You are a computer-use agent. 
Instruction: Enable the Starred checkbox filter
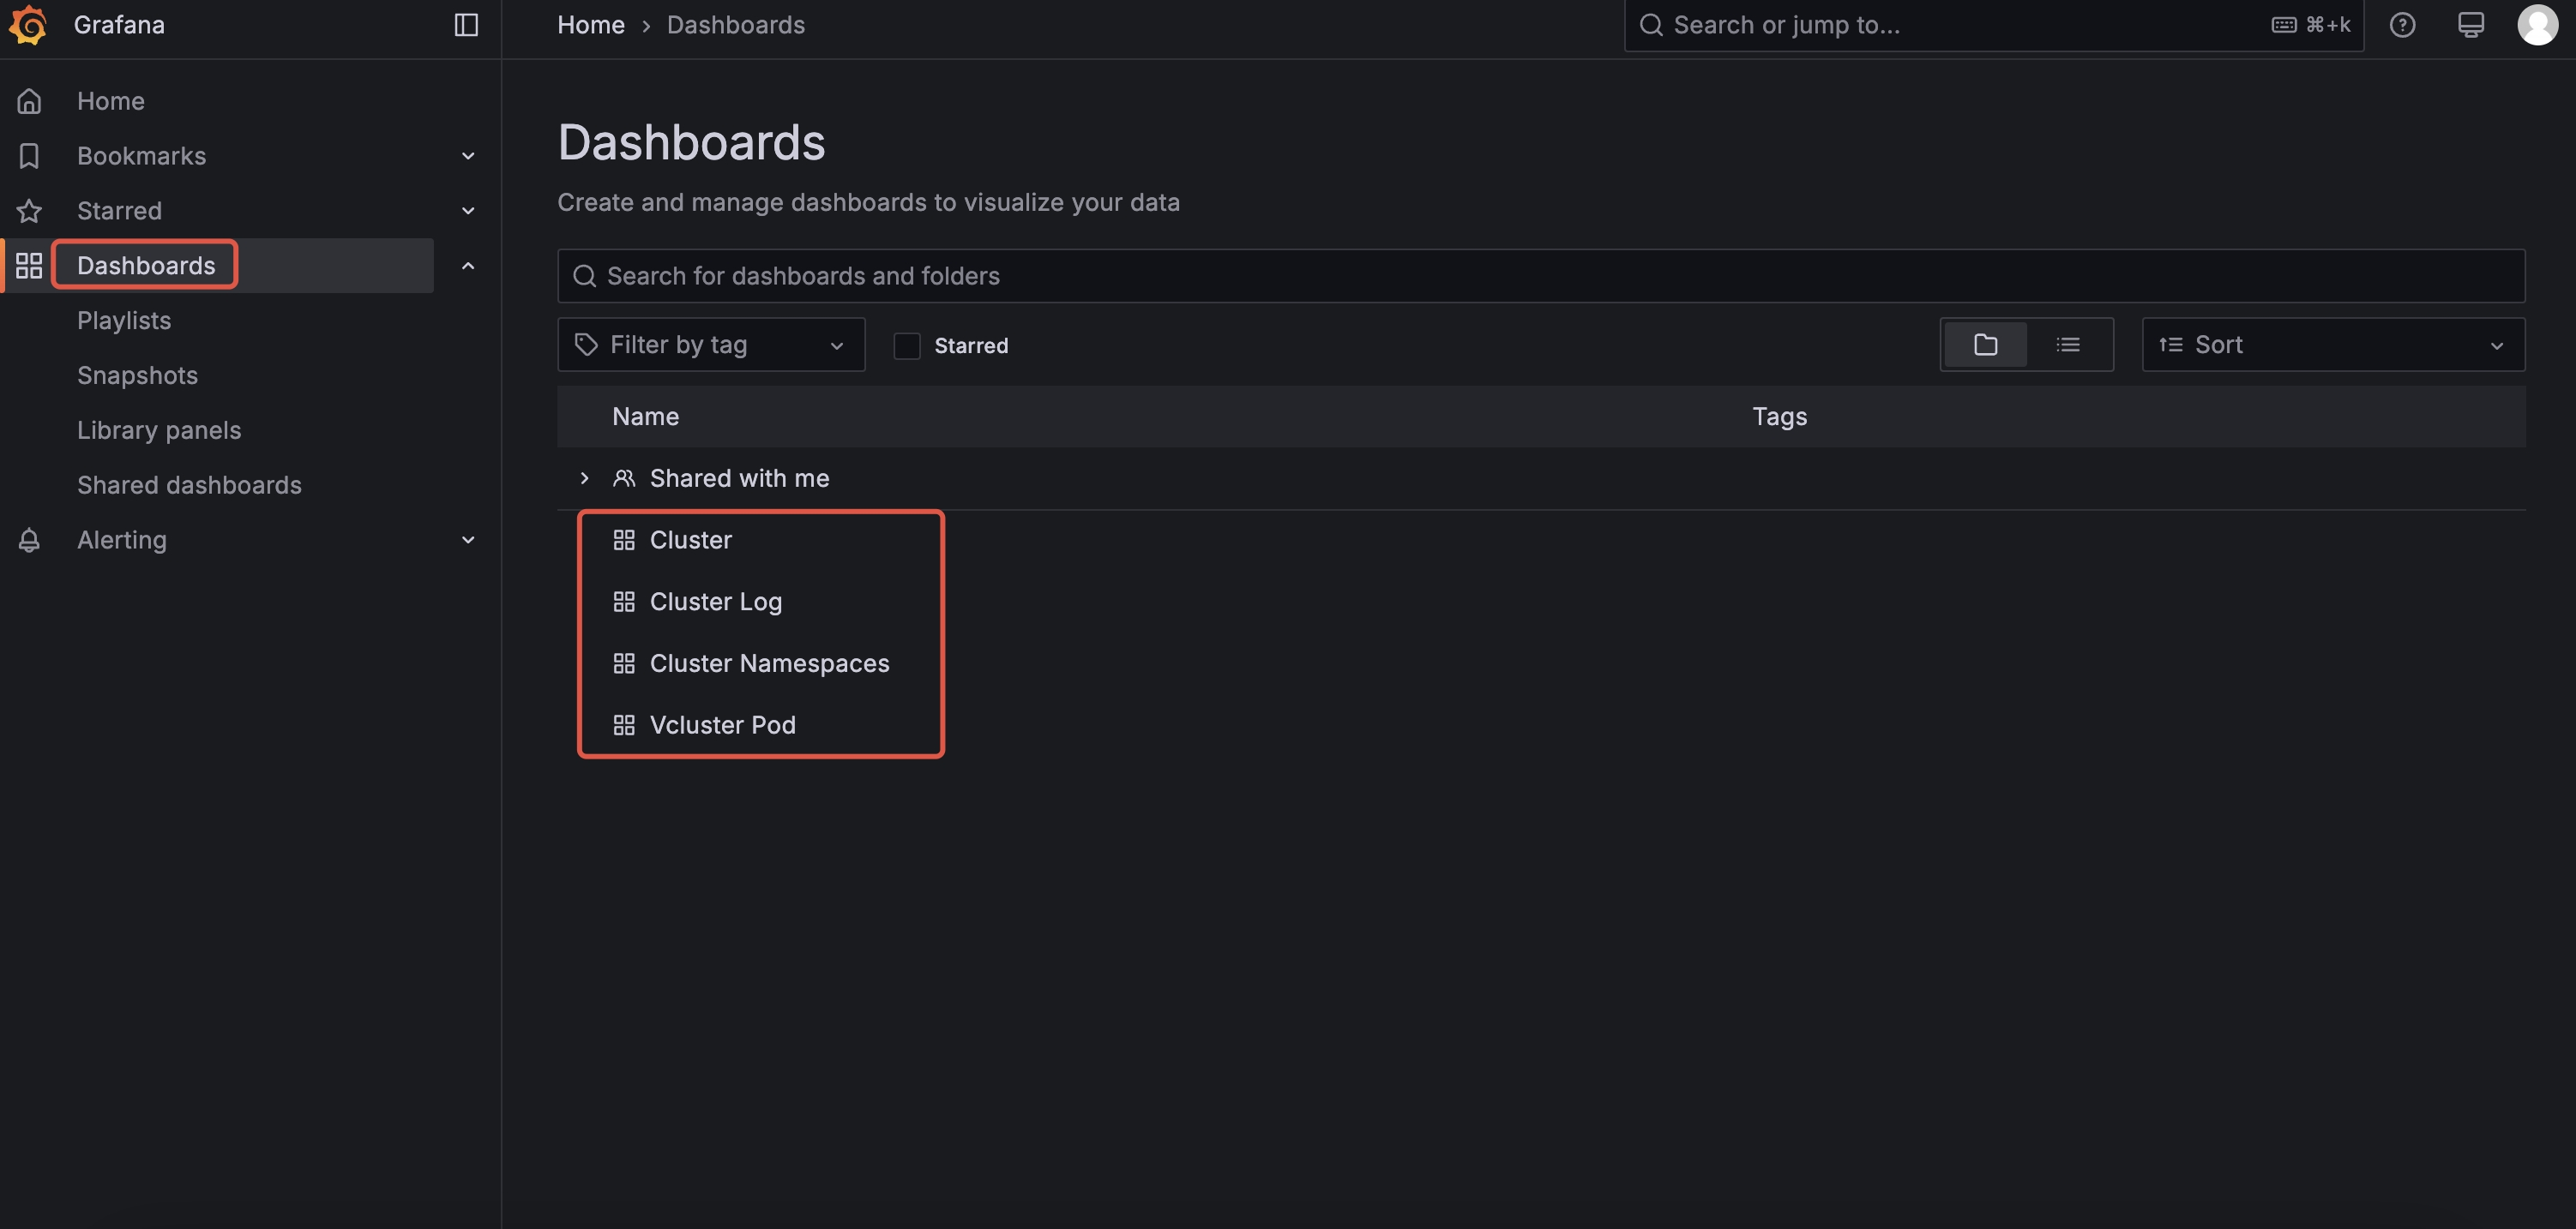[x=906, y=345]
